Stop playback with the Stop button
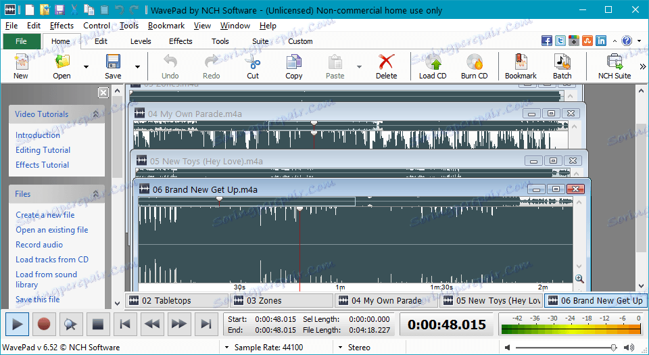The height and width of the screenshot is (355, 649). point(97,324)
